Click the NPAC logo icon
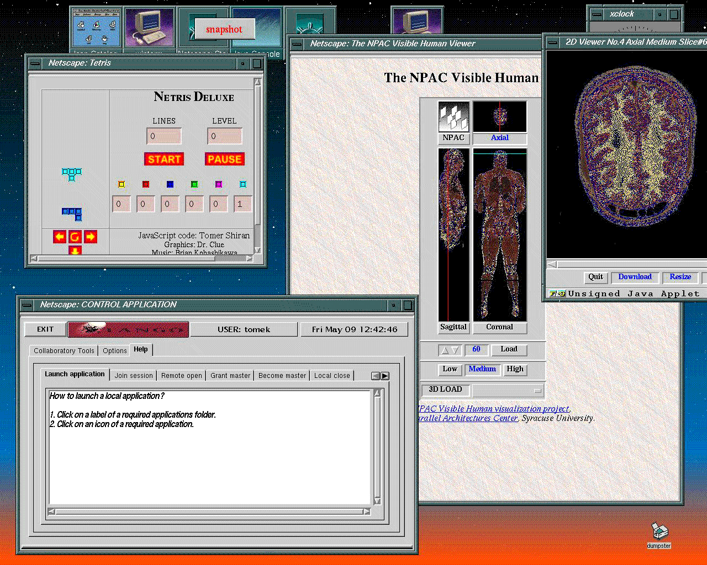This screenshot has height=565, width=707. 453,116
